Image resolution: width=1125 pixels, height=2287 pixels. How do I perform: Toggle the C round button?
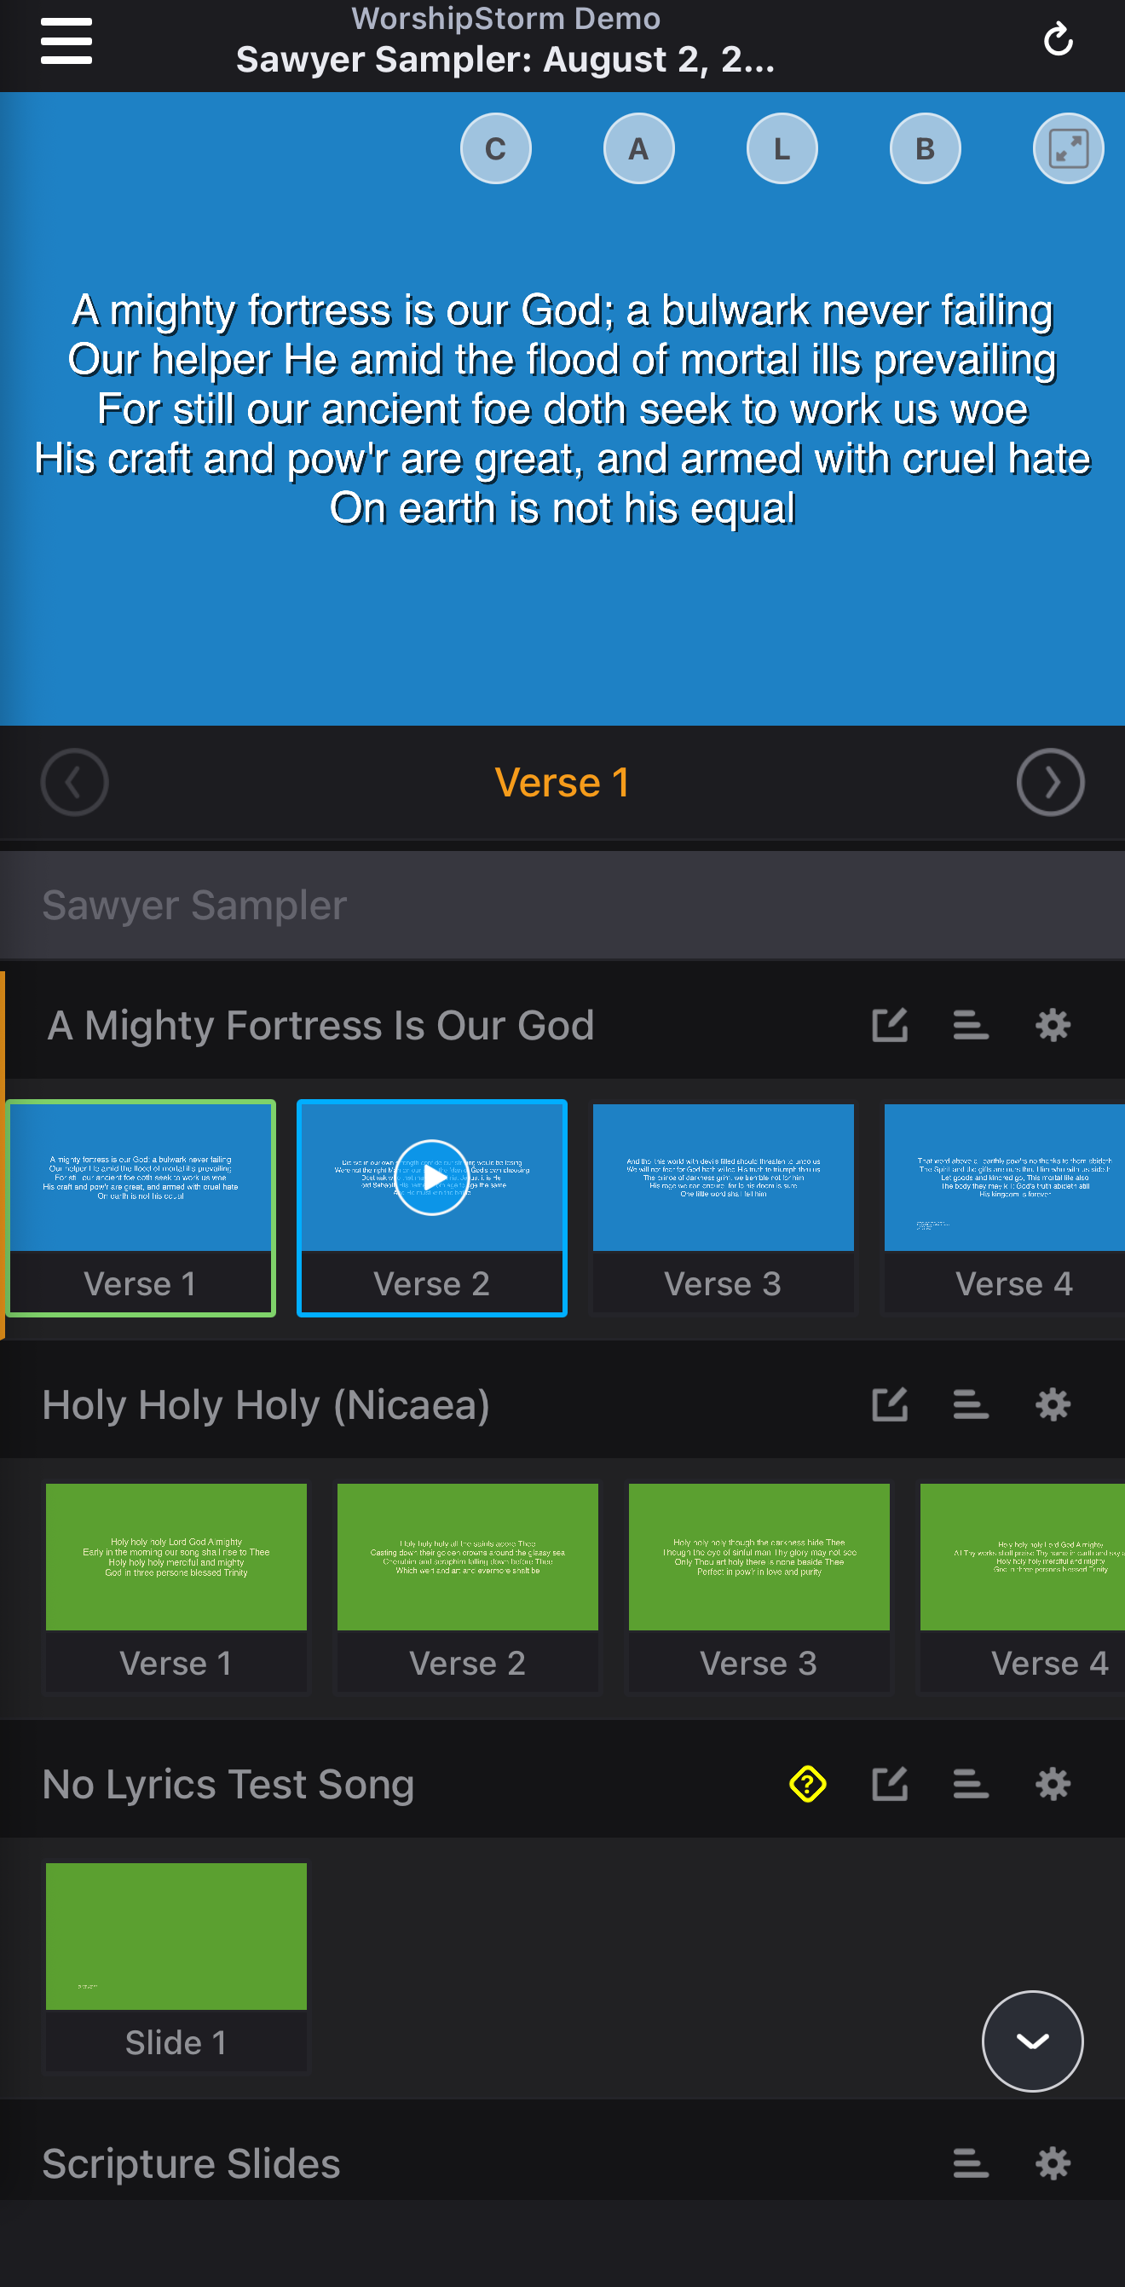496,148
